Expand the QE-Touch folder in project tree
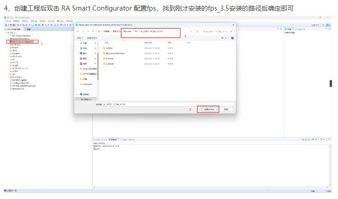This screenshot has width=338, height=199. click(8, 56)
